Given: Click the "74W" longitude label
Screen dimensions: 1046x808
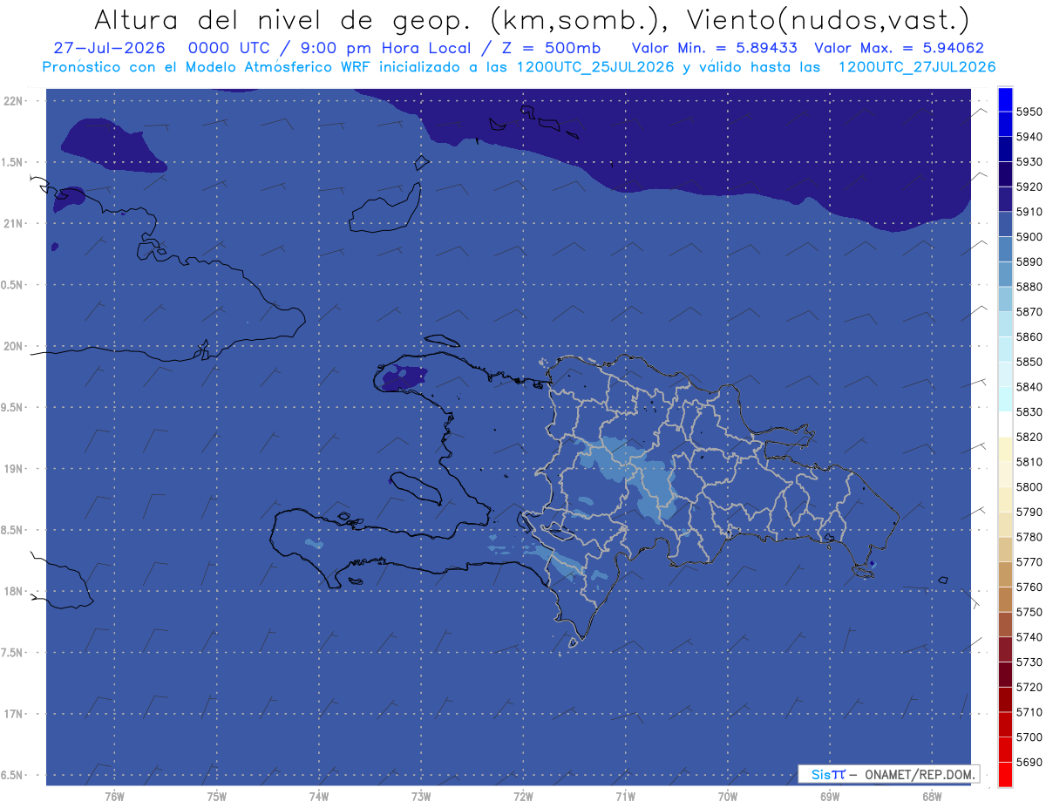Looking at the screenshot, I should pos(319,796).
